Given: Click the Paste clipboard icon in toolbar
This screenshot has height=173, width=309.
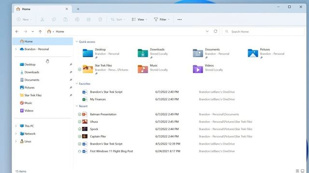Looking at the screenshot, I should (x=66, y=19).
